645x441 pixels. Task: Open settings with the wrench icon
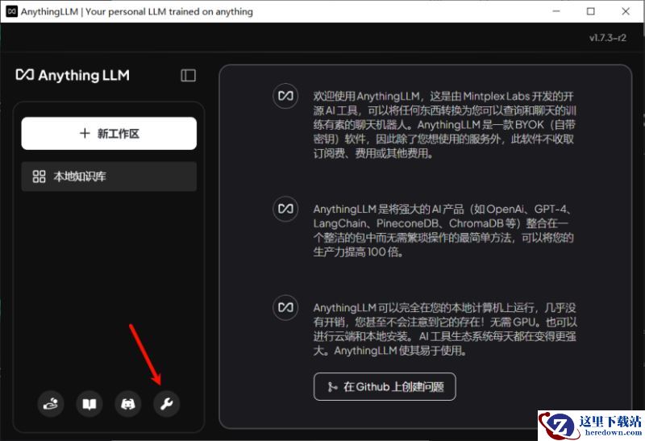pos(167,404)
